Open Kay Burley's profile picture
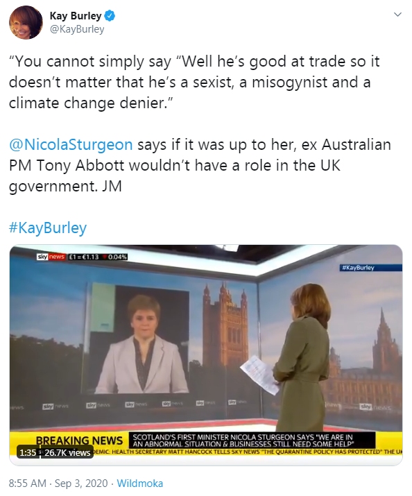412x496 pixels. 26,22
